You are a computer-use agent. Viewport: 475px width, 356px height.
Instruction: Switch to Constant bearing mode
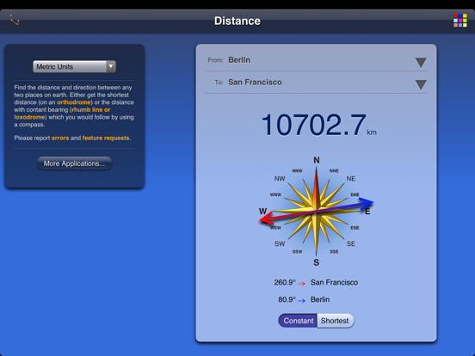click(x=298, y=321)
